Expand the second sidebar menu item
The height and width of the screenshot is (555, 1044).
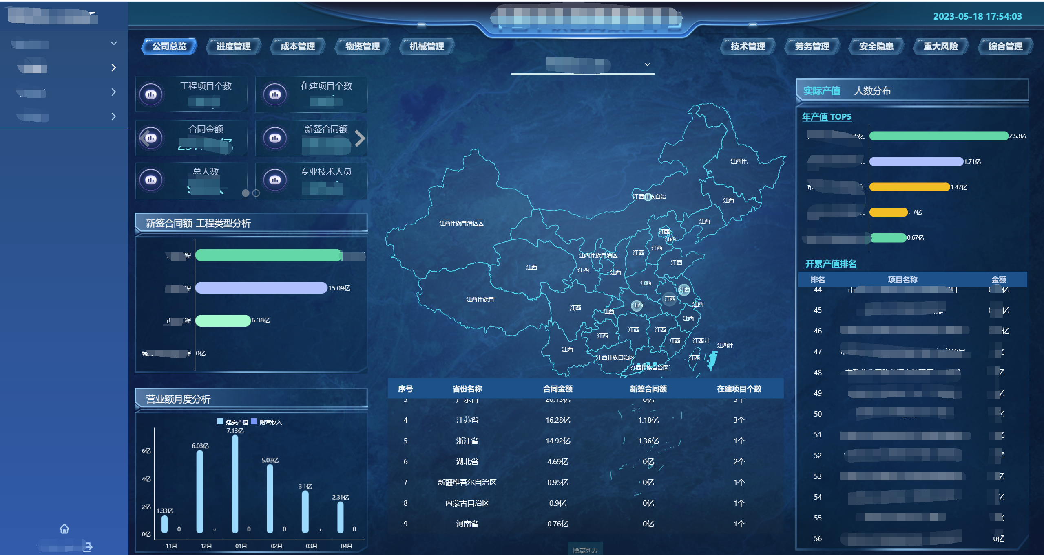coord(114,68)
